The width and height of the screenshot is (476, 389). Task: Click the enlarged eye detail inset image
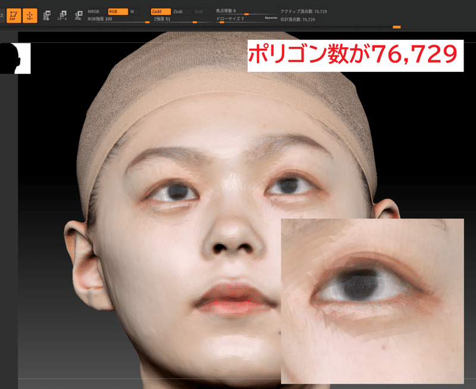(x=372, y=301)
